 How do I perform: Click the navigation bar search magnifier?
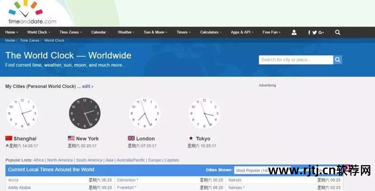tap(337, 33)
